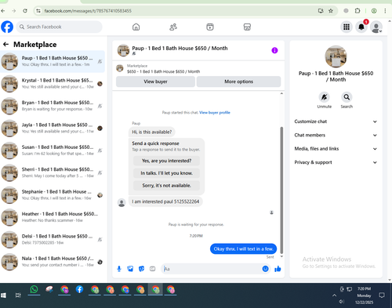This screenshot has height=308, width=392.
Task: Bookmark this page with the star
Action: click(331, 11)
